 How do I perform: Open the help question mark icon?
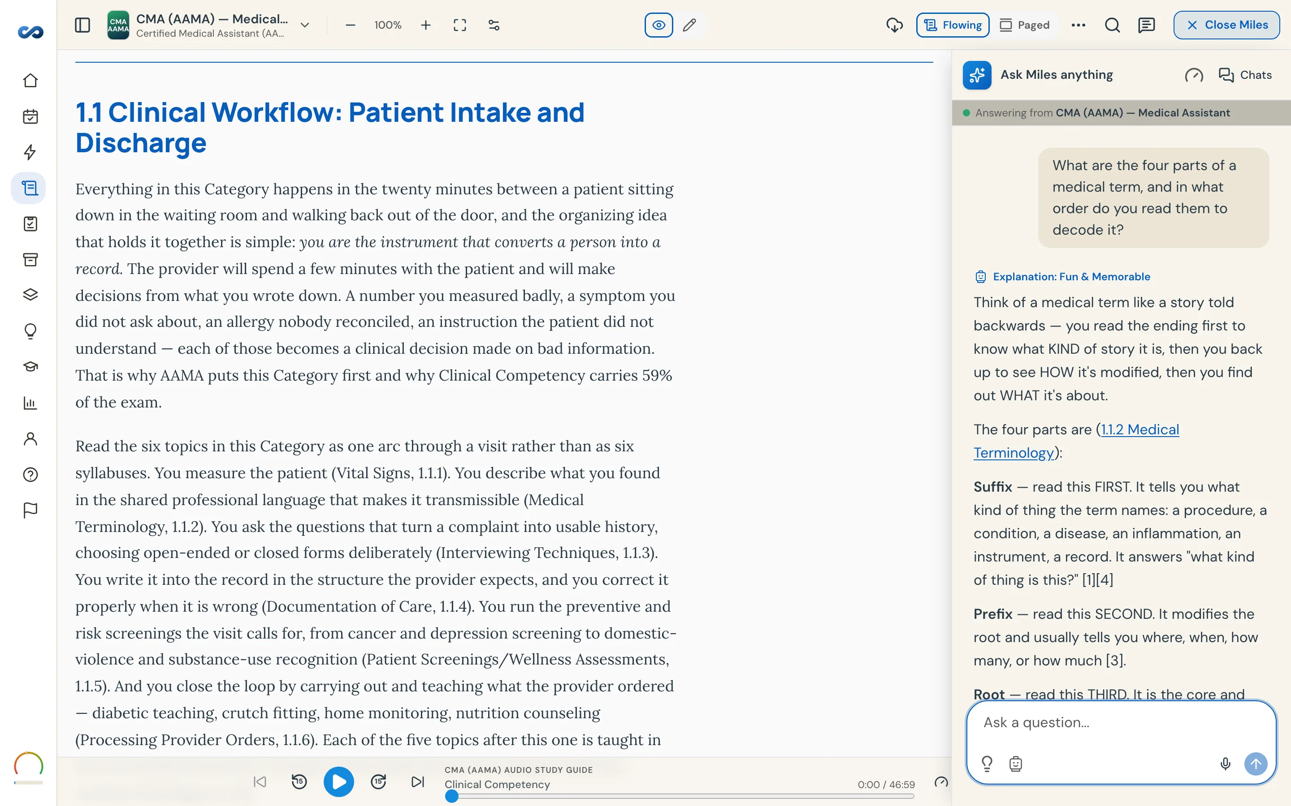[x=30, y=475]
